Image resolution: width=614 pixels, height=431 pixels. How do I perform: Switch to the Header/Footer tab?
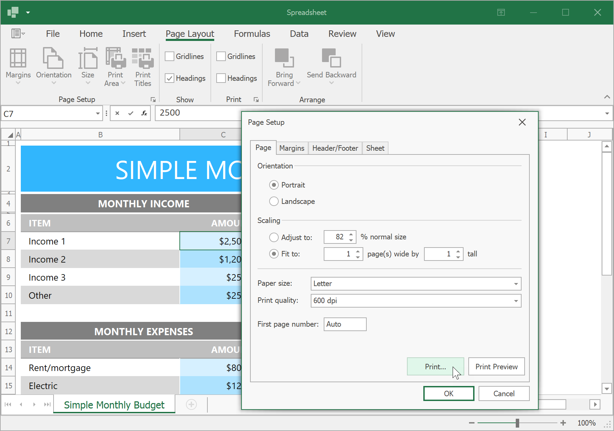pos(335,148)
